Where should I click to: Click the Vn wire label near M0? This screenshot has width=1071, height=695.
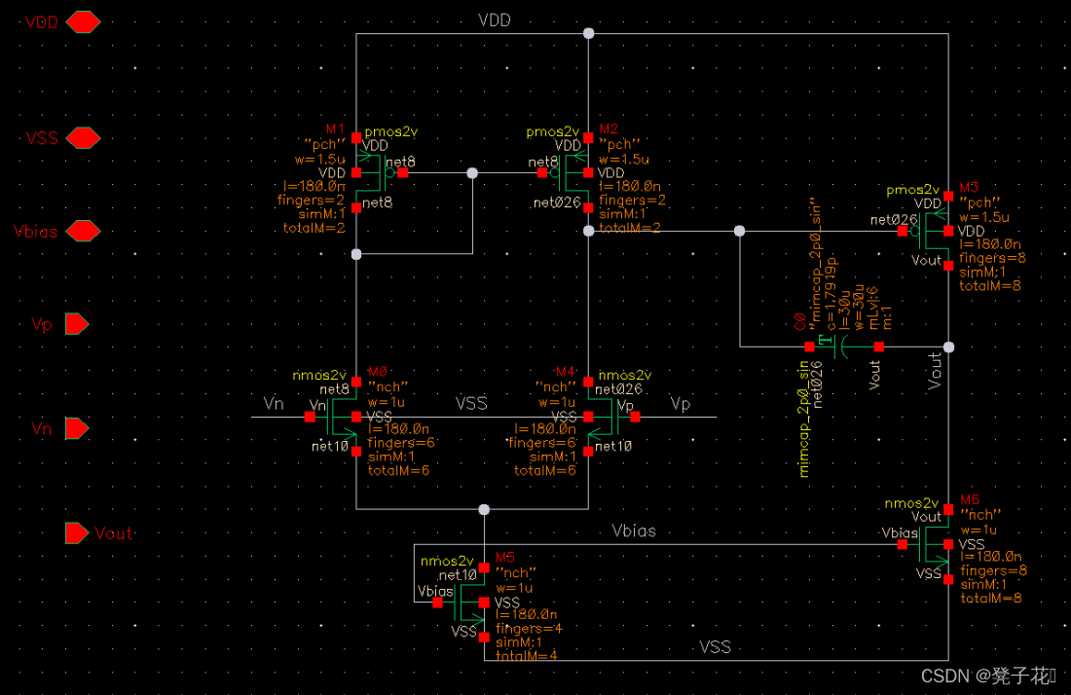click(274, 404)
